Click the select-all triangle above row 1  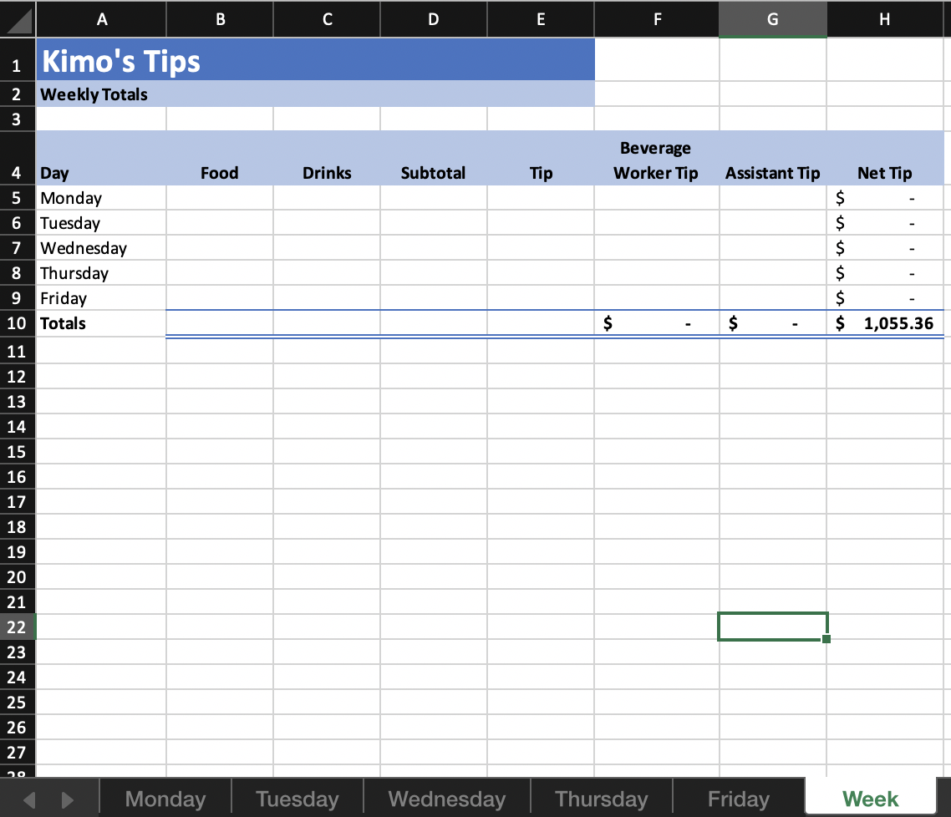[17, 18]
